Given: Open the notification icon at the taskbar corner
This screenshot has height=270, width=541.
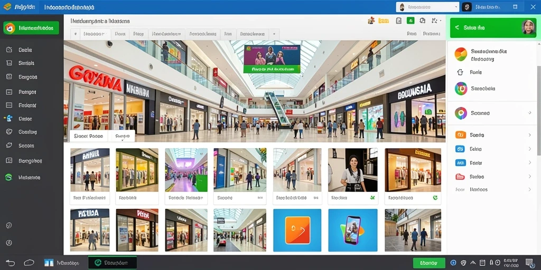Looking at the screenshot, I should click(530, 263).
